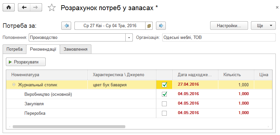Screen dimensions: 280x135
Task: Open the Ще dropdown menu
Action: click(x=263, y=25)
